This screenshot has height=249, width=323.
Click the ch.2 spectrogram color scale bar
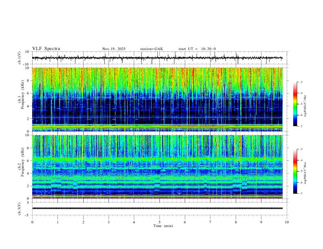point(295,171)
